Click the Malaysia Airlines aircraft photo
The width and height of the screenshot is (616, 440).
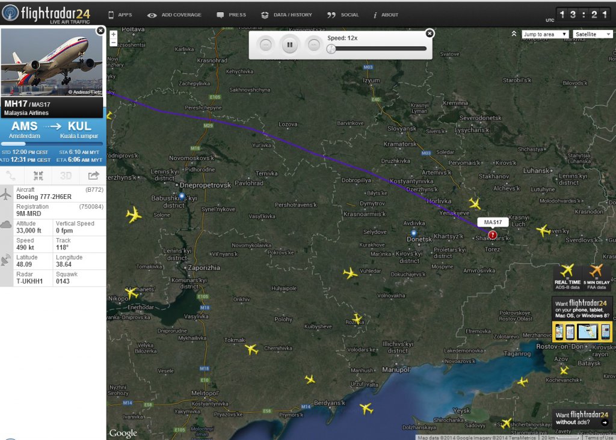52,62
